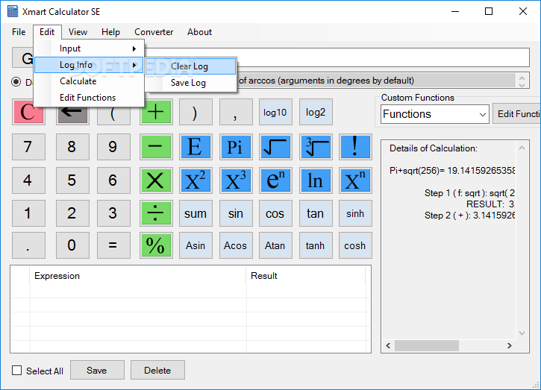This screenshot has width=541, height=390.
Task: Choose Clear Log from submenu
Action: pyautogui.click(x=190, y=66)
